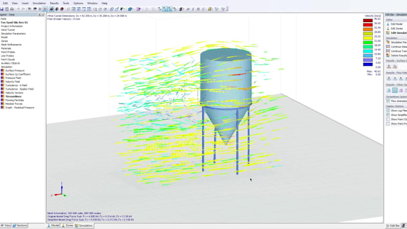Click the Edit Zones icon in Edit Bar
407x229 pixels.
pos(388,29)
